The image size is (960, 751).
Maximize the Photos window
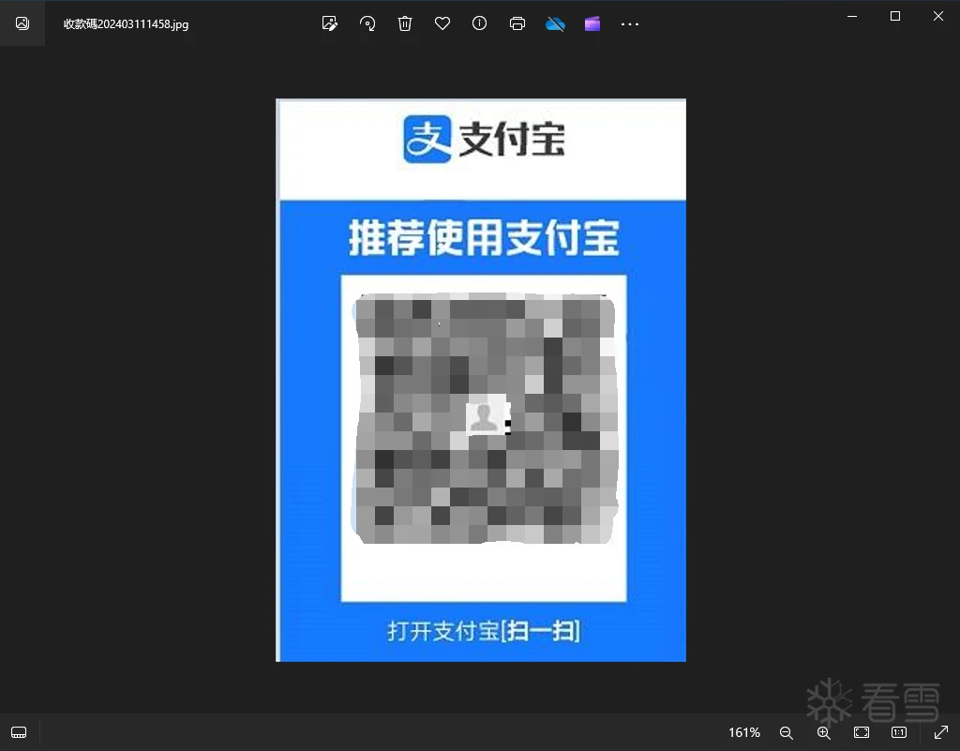pyautogui.click(x=895, y=17)
